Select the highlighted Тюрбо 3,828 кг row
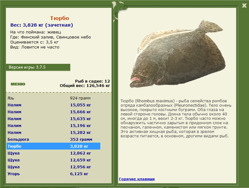Screen dimensions: 249x188 pos(53,146)
